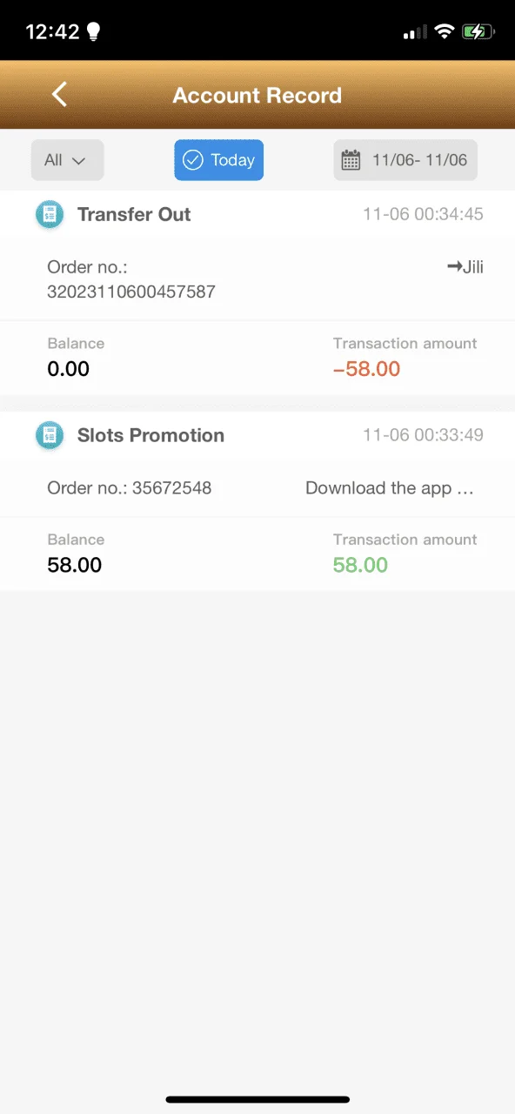This screenshot has width=515, height=1114.
Task: Toggle the Today filter
Action: click(218, 160)
